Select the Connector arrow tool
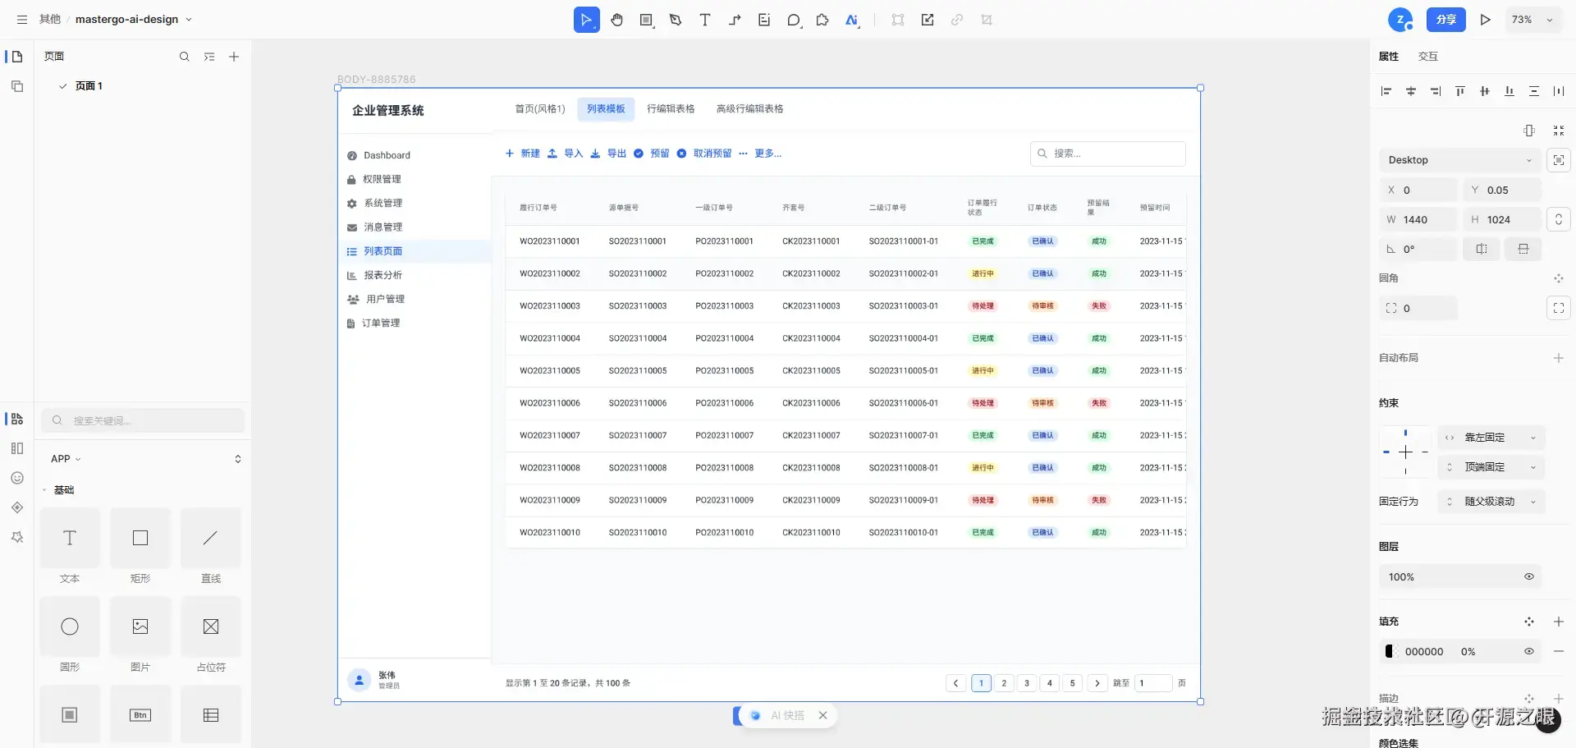Screen dimensions: 1576x748 click(x=735, y=20)
